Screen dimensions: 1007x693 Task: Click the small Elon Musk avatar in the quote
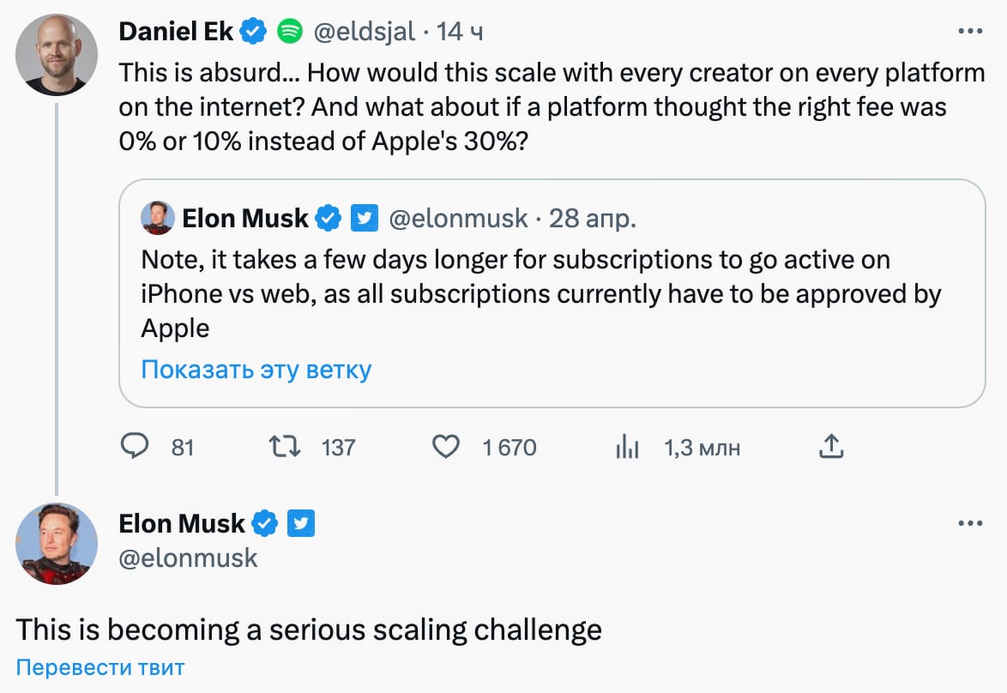point(158,219)
